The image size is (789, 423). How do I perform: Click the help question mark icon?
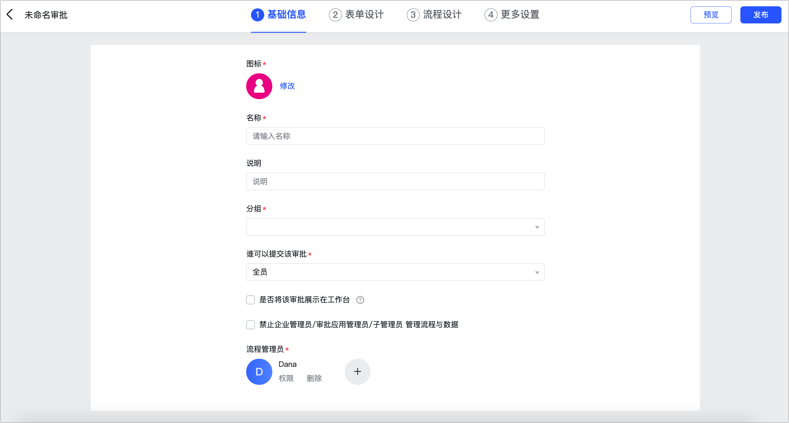click(360, 300)
